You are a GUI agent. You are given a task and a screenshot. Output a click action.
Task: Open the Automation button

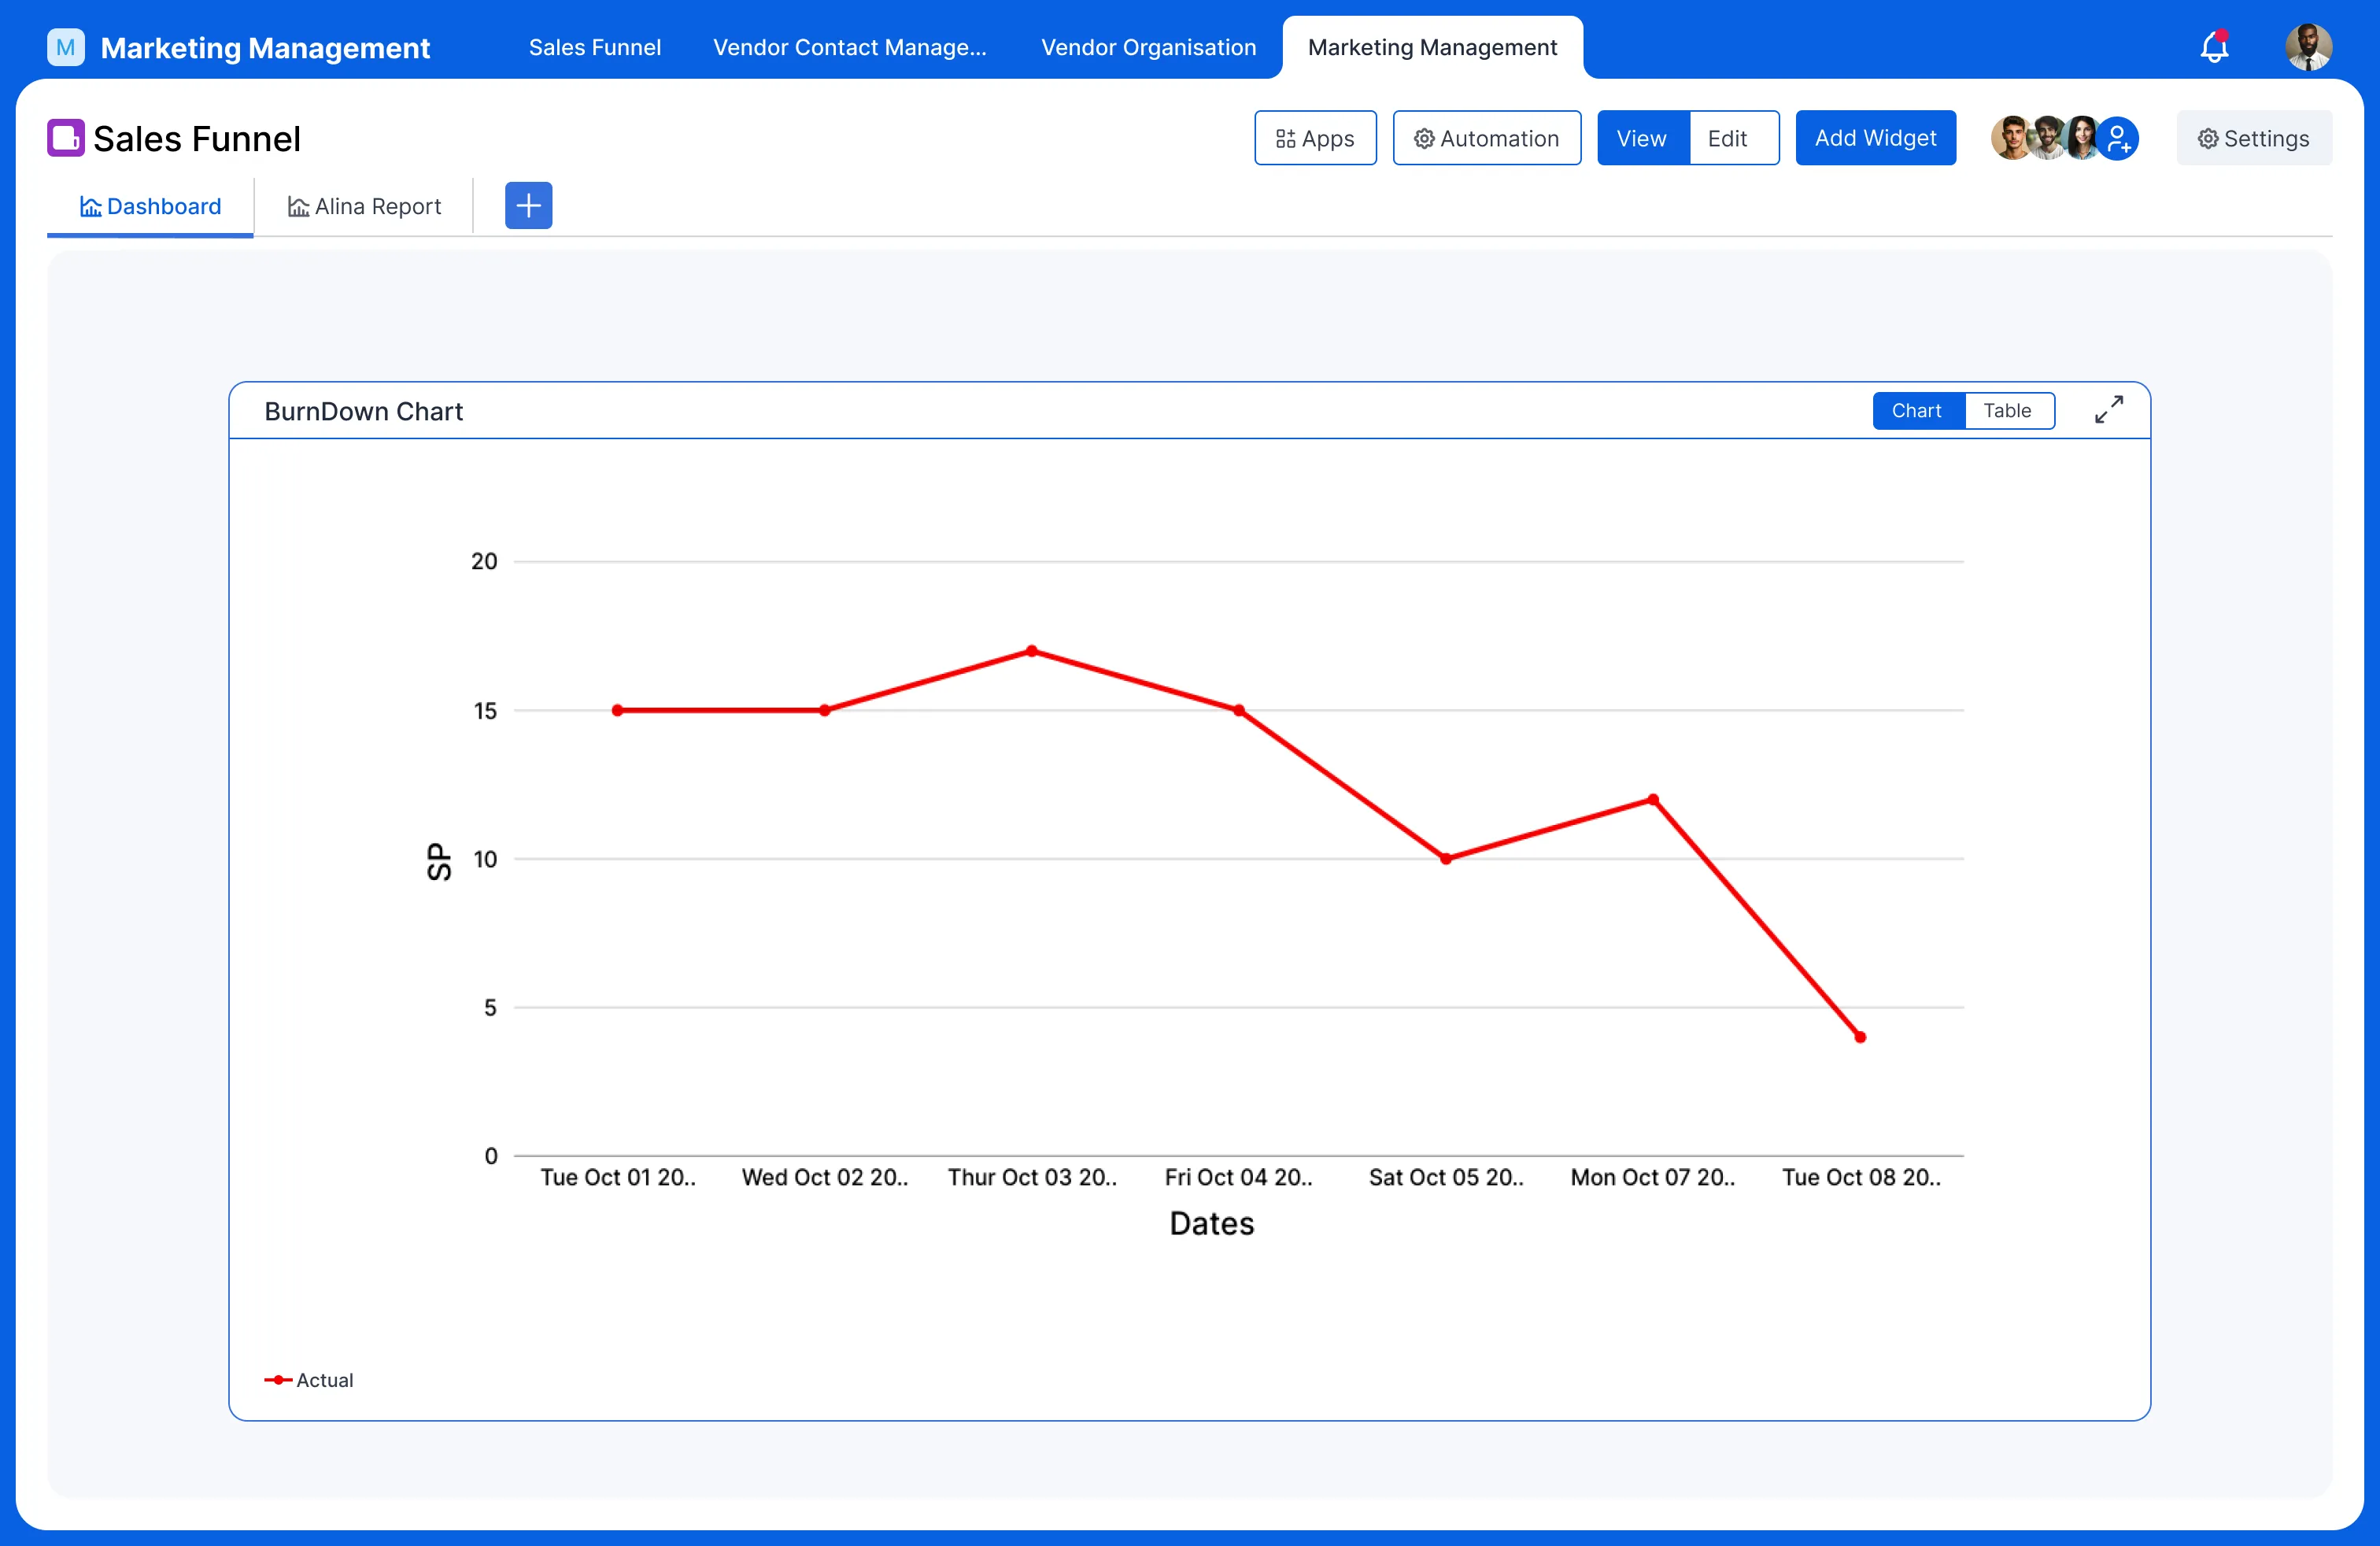point(1487,138)
